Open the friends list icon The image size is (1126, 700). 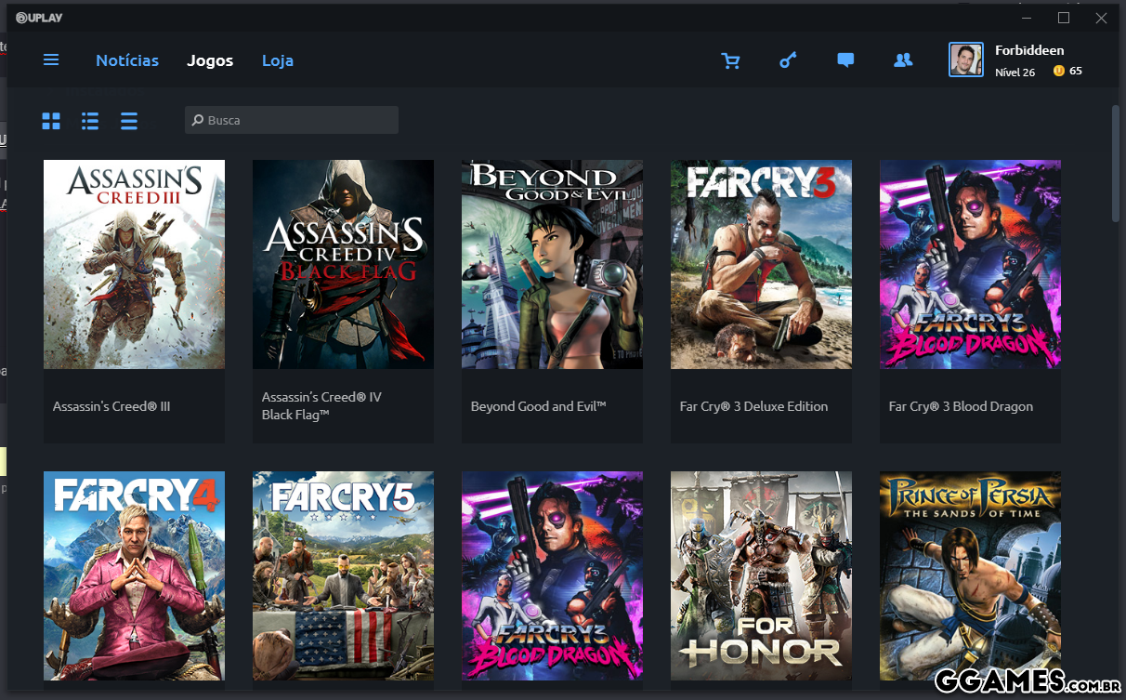[x=902, y=60]
